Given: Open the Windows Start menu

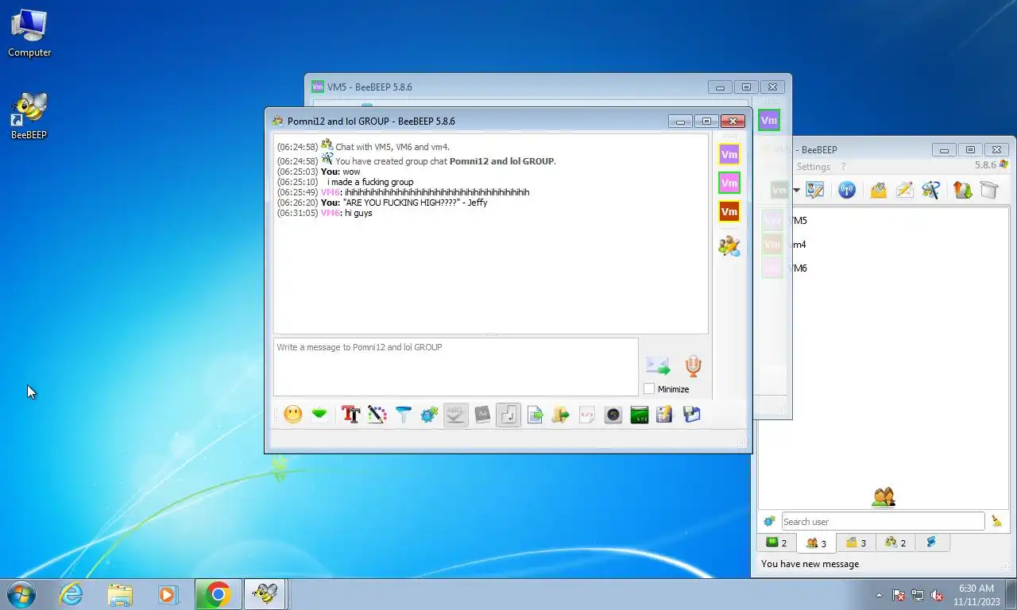Looking at the screenshot, I should click(x=21, y=594).
